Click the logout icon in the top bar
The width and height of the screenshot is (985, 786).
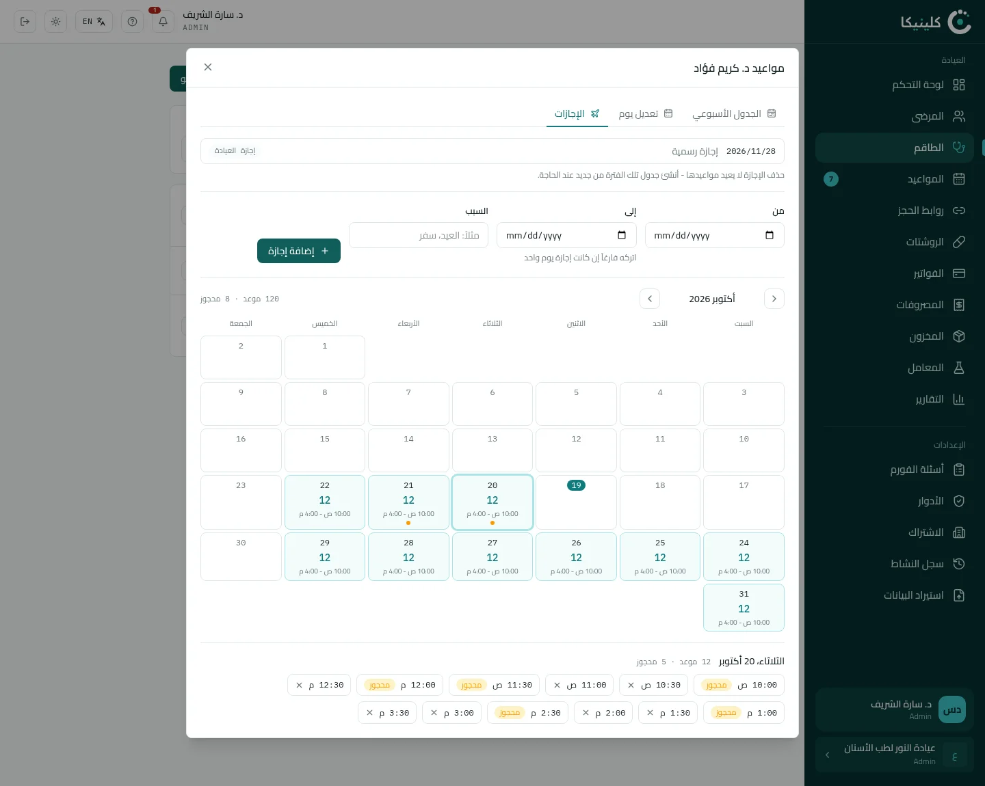point(25,22)
